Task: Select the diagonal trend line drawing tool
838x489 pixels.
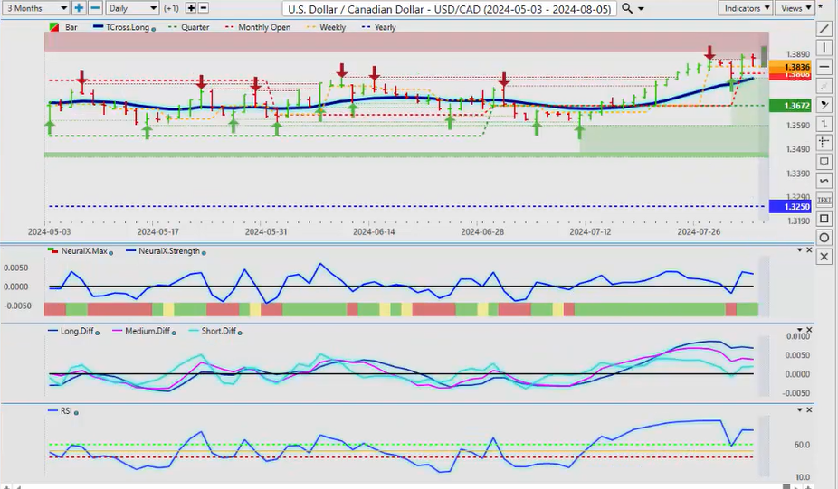Action: (824, 29)
